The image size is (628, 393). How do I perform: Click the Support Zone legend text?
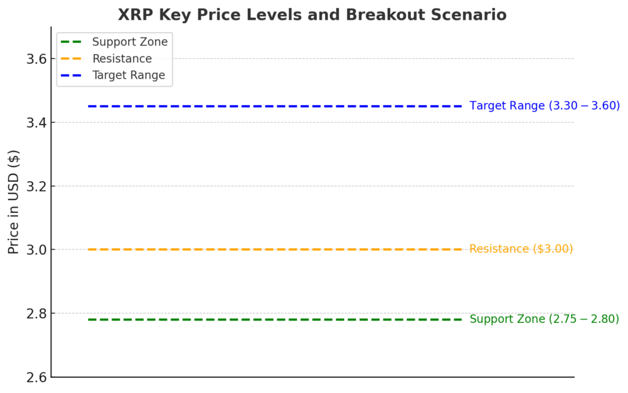click(x=129, y=42)
